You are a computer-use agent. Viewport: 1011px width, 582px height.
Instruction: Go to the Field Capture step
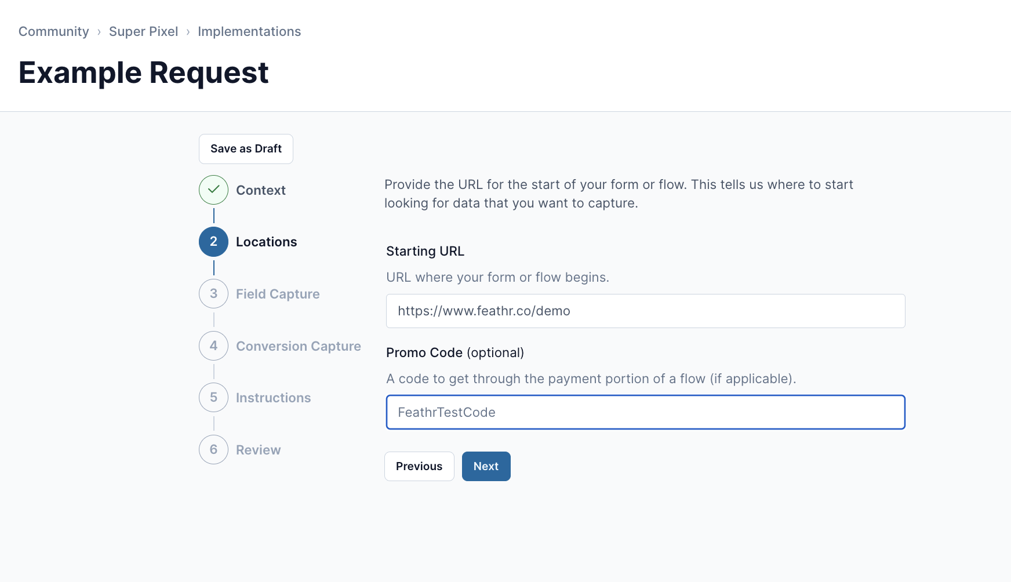tap(278, 294)
